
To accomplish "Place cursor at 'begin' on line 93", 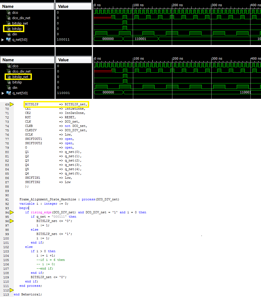I will pos(24,208).
